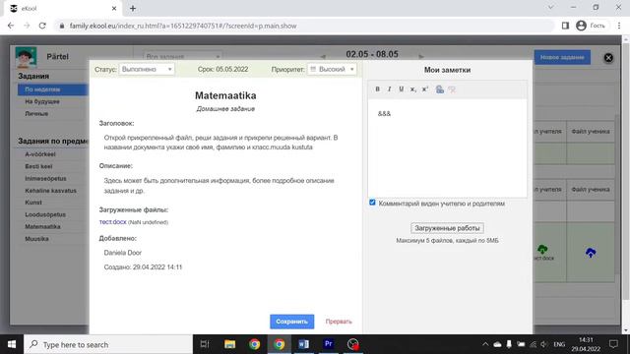Open the Гость profile button
This screenshot has height=354, width=630.
(x=591, y=26)
